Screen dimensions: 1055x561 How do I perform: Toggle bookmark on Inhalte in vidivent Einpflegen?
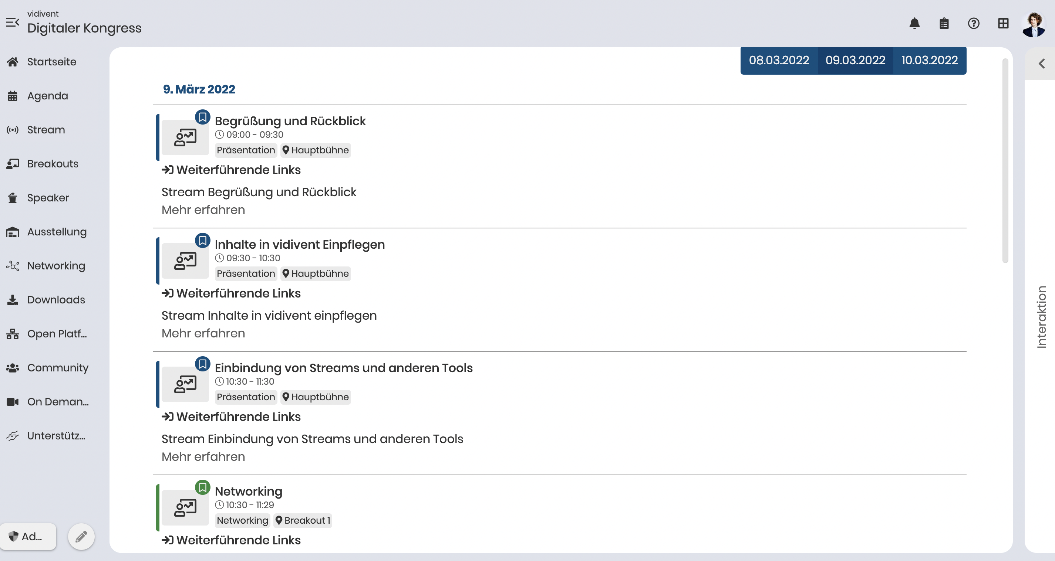(202, 241)
